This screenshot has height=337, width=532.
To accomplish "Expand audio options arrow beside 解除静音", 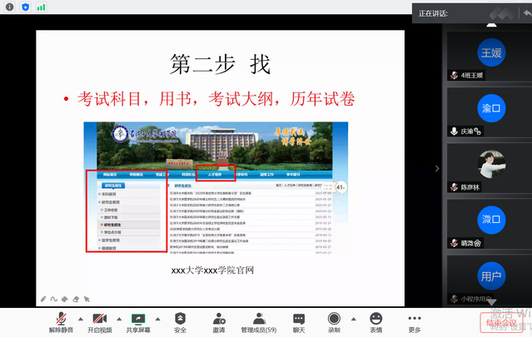I will pyautogui.click(x=80, y=319).
